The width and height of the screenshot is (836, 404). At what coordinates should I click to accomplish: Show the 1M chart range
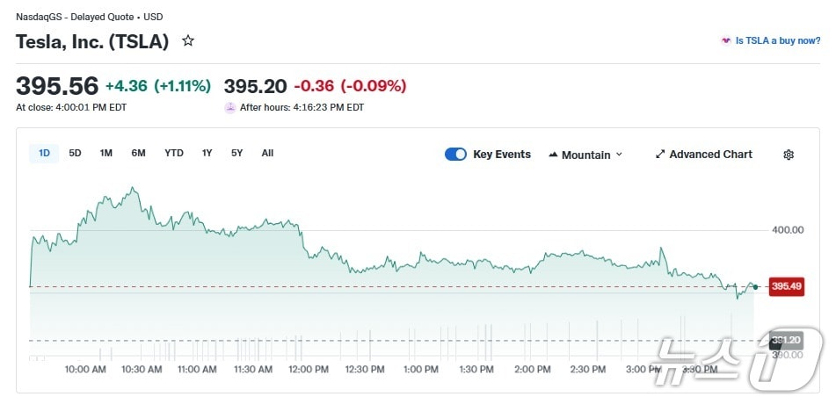click(x=105, y=153)
